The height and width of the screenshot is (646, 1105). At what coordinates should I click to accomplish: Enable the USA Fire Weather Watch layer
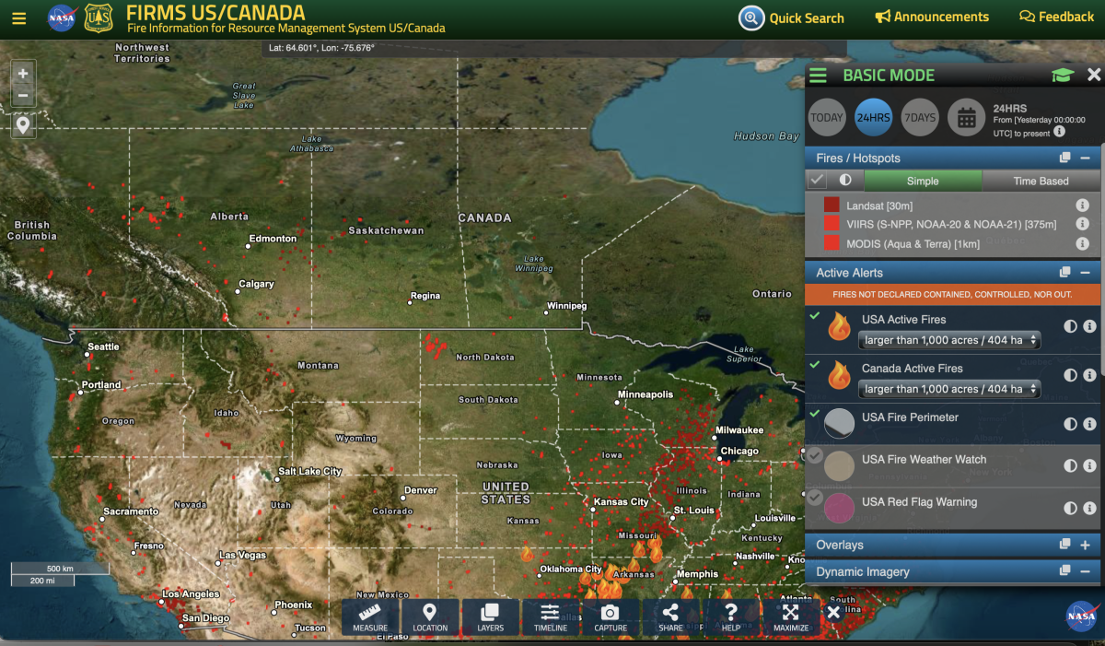(x=815, y=454)
